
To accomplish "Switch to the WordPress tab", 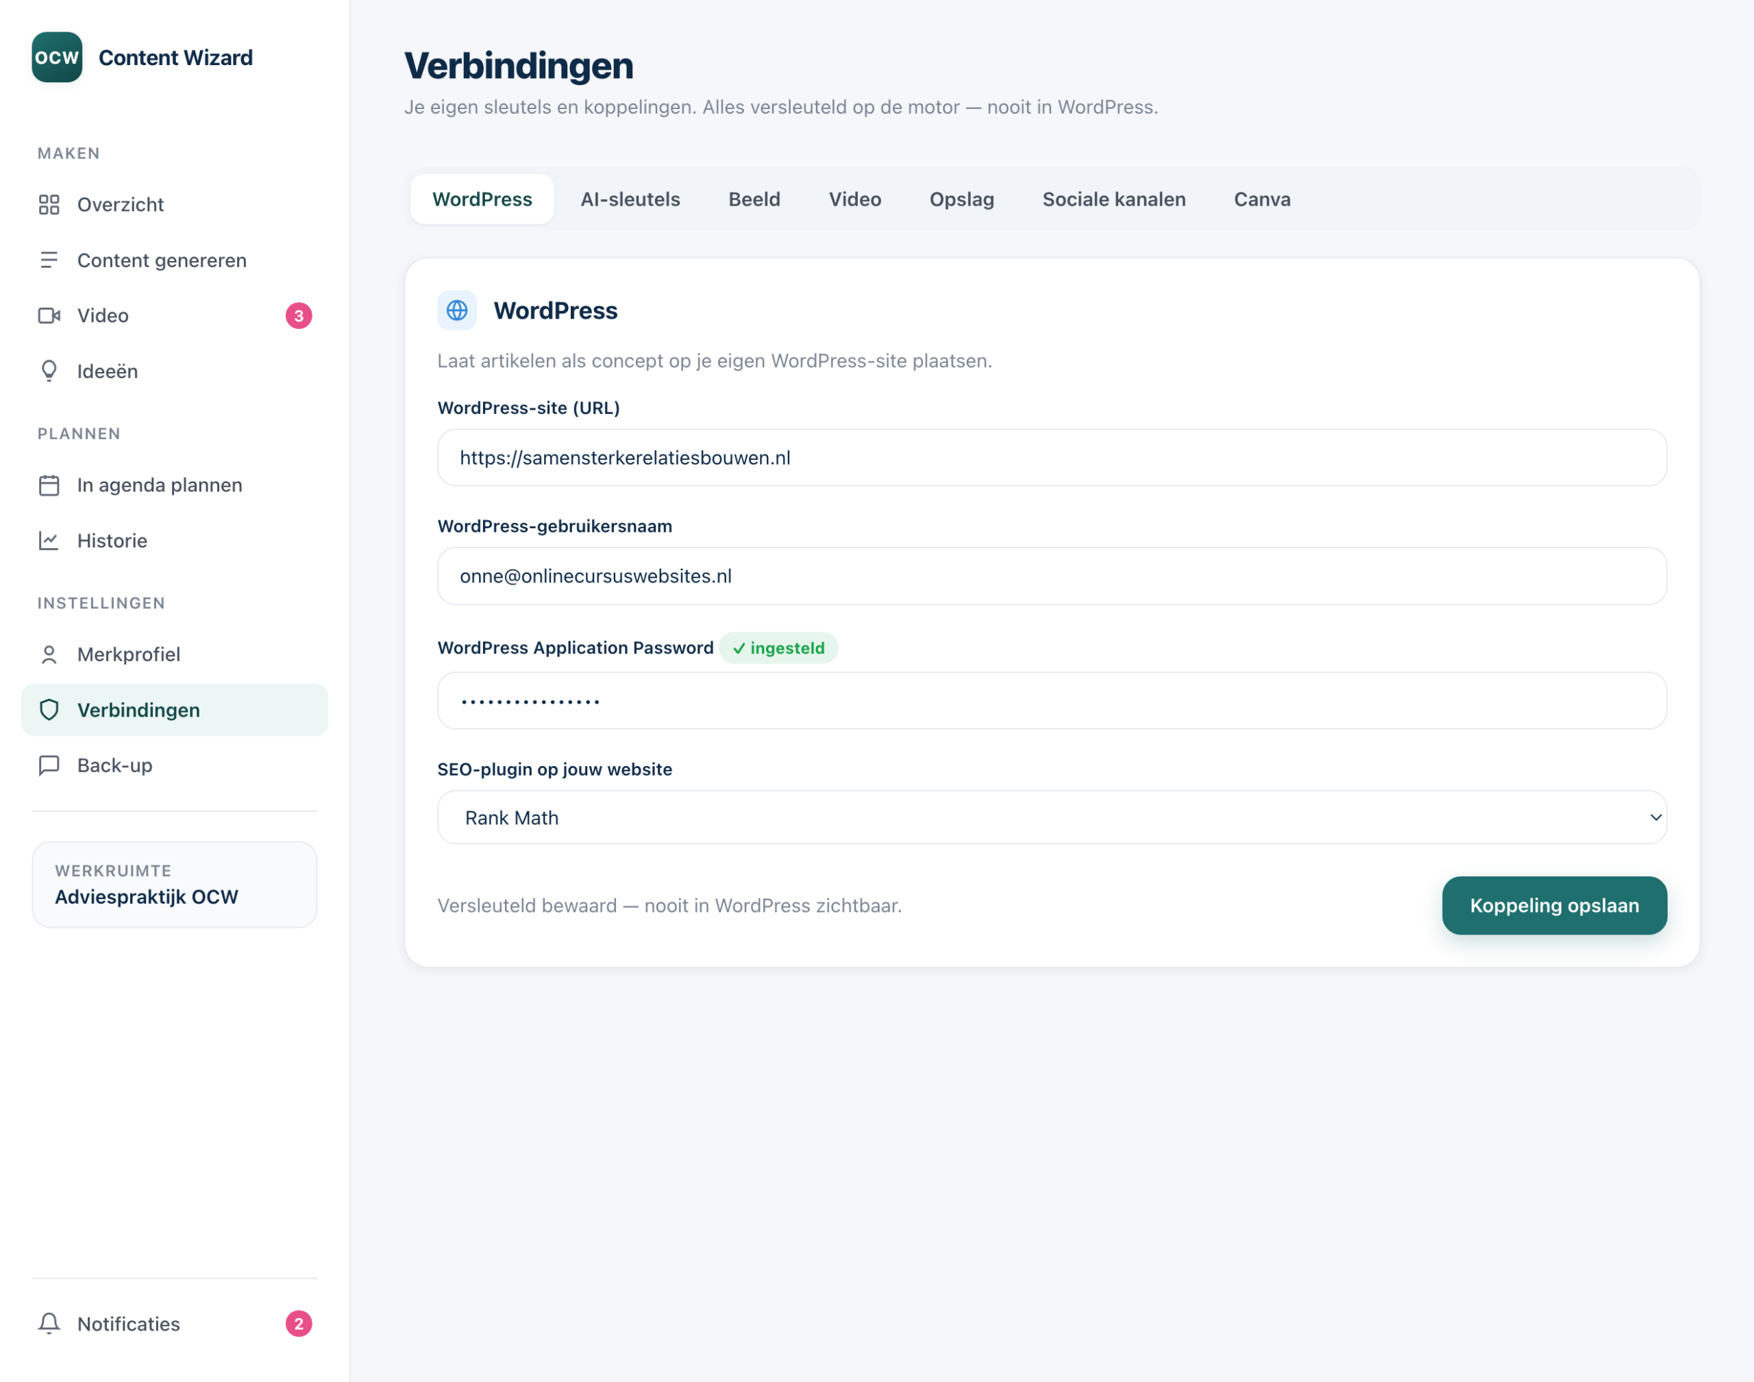I will coord(482,199).
